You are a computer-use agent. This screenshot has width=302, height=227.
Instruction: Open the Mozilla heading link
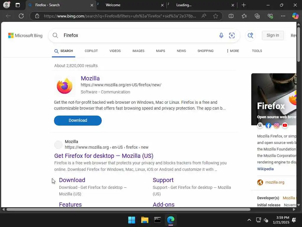[x=90, y=78]
